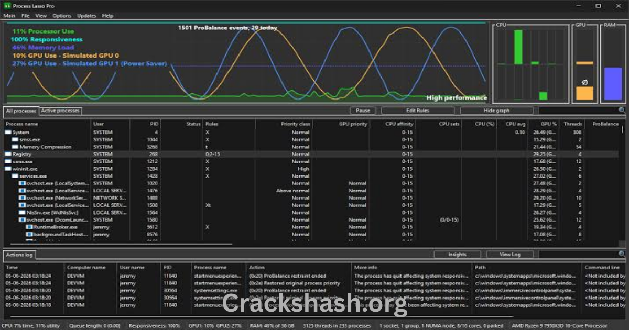Screen dimensions: 629x330
Task: Click '1501 ProBalance events, 29 today' text
Action: coord(227,28)
